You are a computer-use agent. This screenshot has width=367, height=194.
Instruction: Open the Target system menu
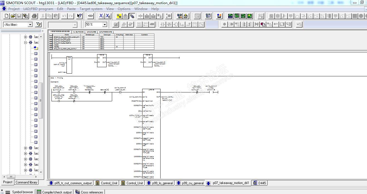(91, 9)
